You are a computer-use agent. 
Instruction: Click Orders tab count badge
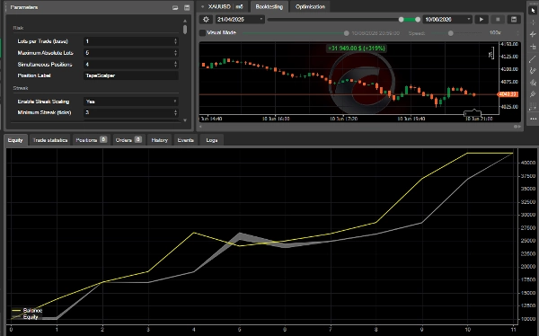click(x=137, y=139)
